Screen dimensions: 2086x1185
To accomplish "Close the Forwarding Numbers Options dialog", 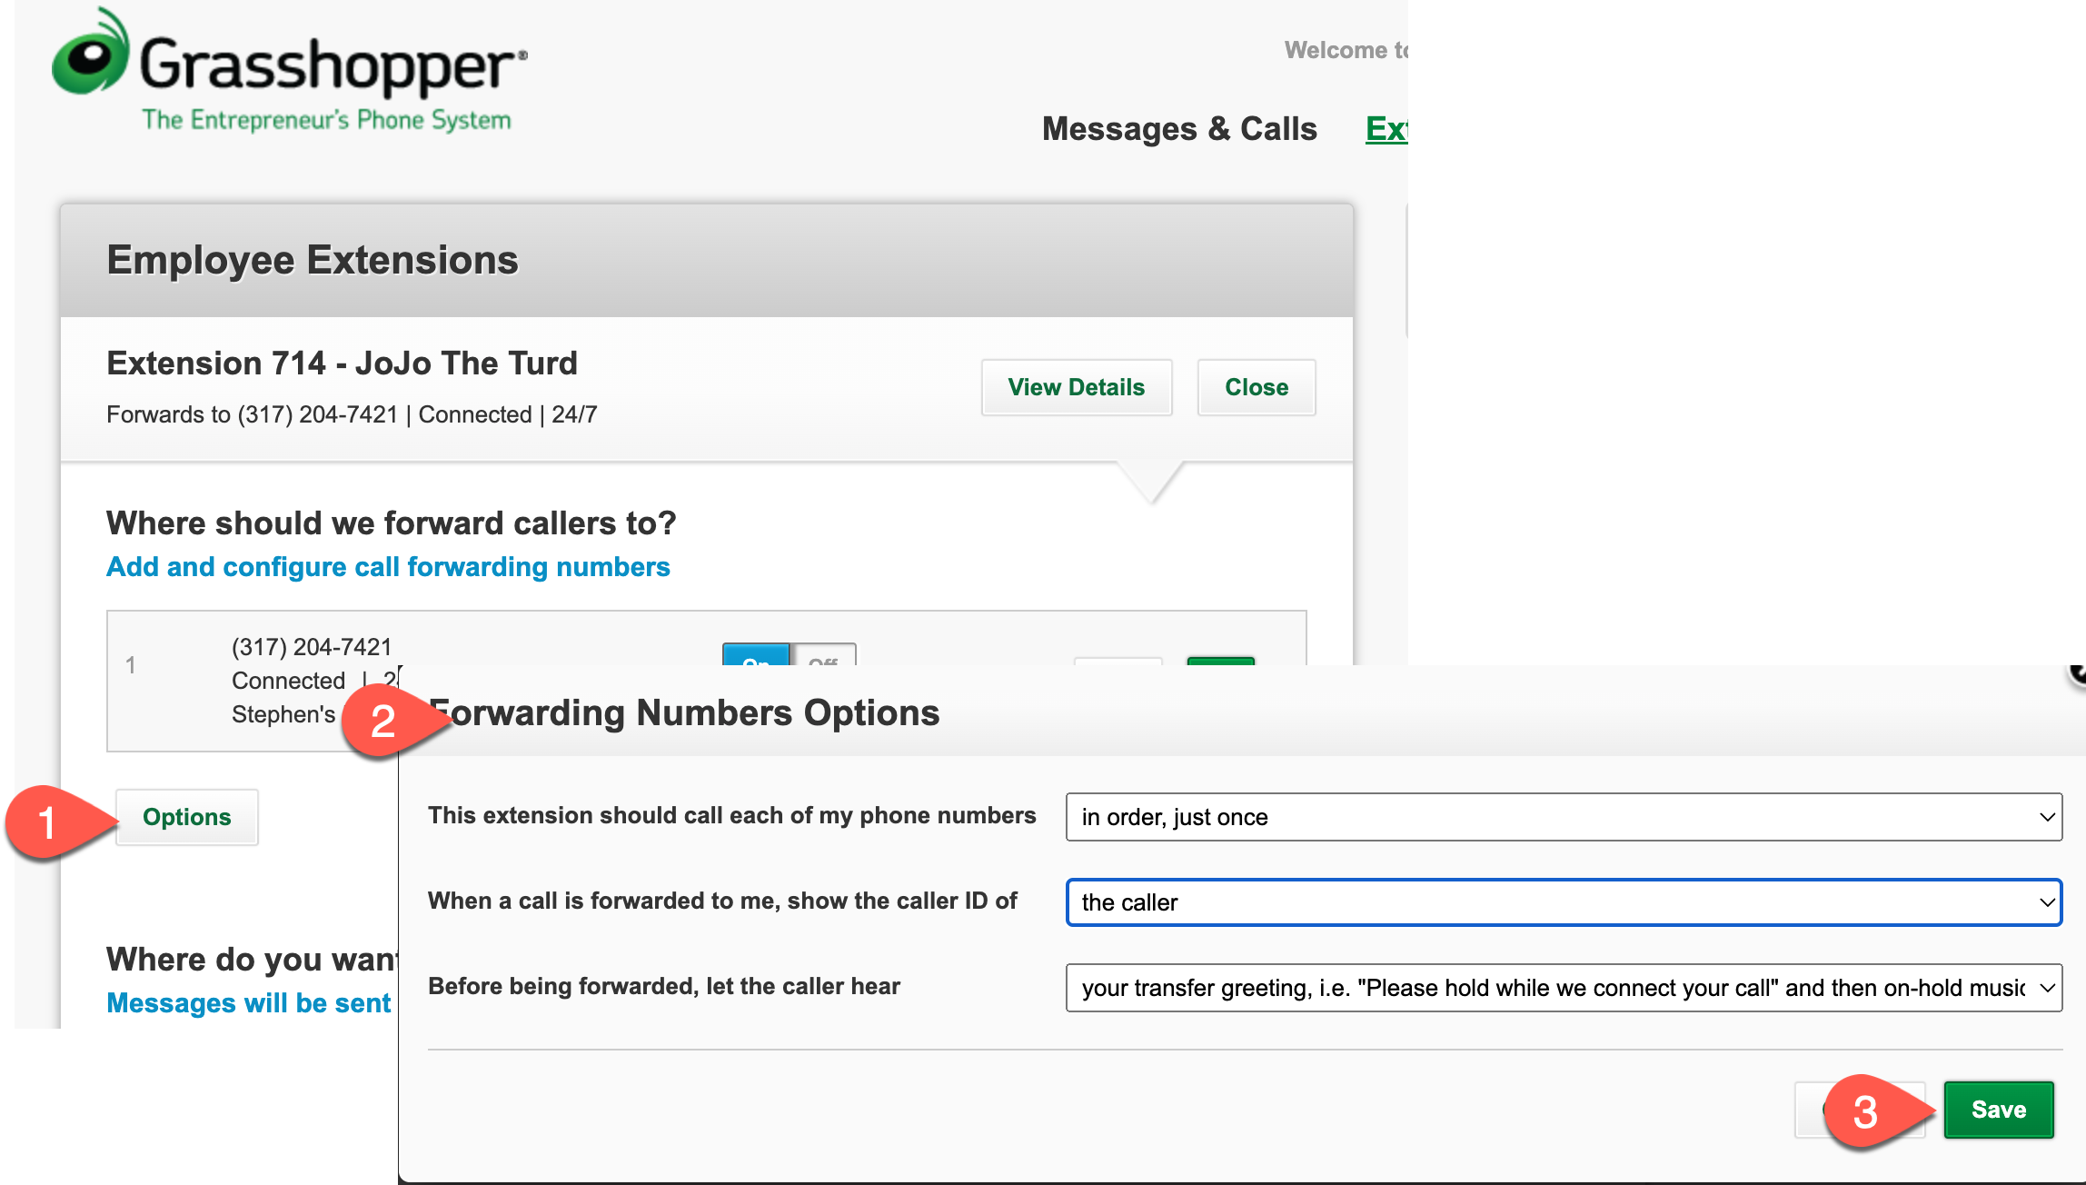I will [2078, 672].
